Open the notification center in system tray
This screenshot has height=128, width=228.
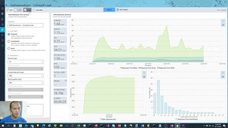point(224,126)
